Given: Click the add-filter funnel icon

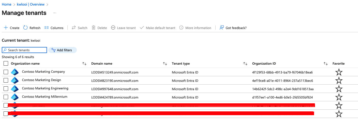Looking at the screenshot, I should pos(53,50).
